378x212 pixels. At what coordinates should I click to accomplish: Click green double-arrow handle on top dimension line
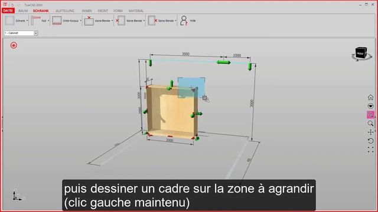pyautogui.click(x=224, y=62)
